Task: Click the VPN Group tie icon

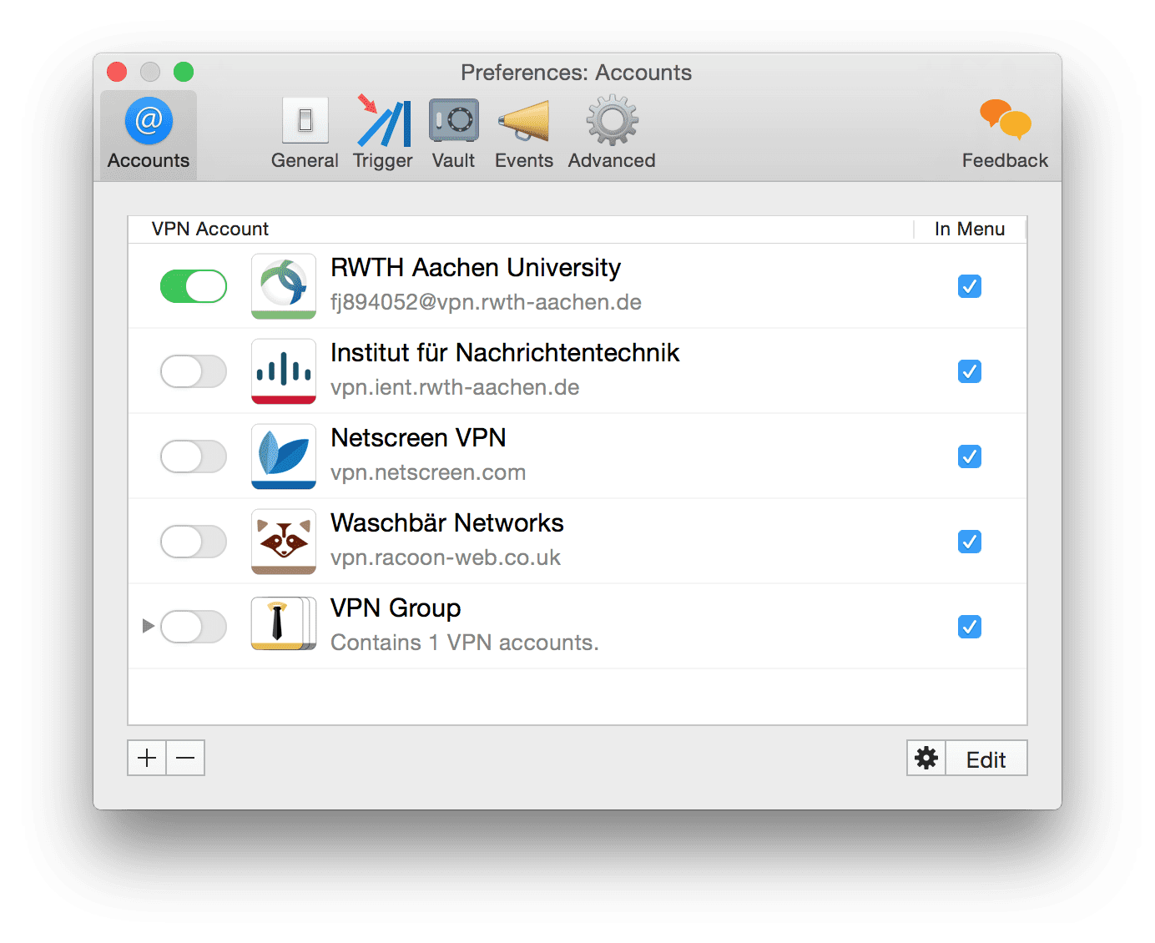Action: click(284, 623)
